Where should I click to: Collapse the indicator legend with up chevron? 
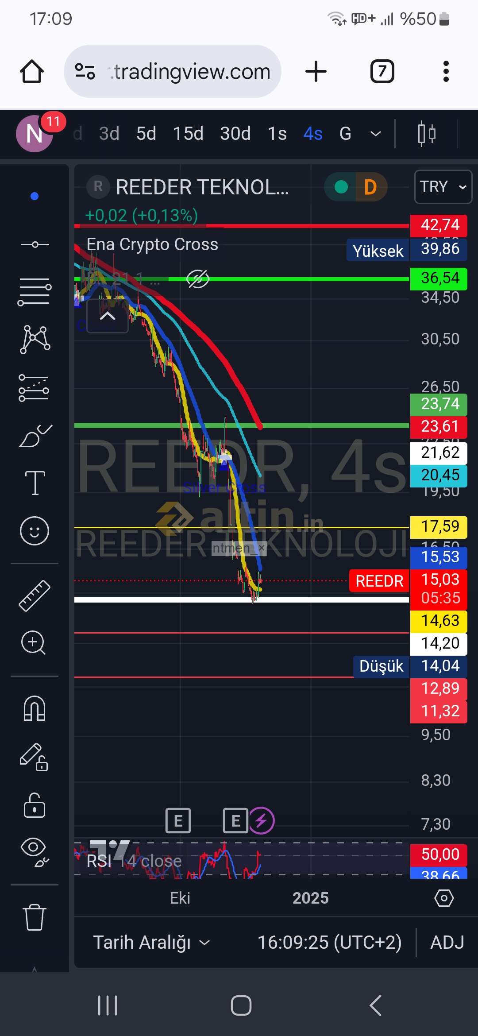coord(108,316)
